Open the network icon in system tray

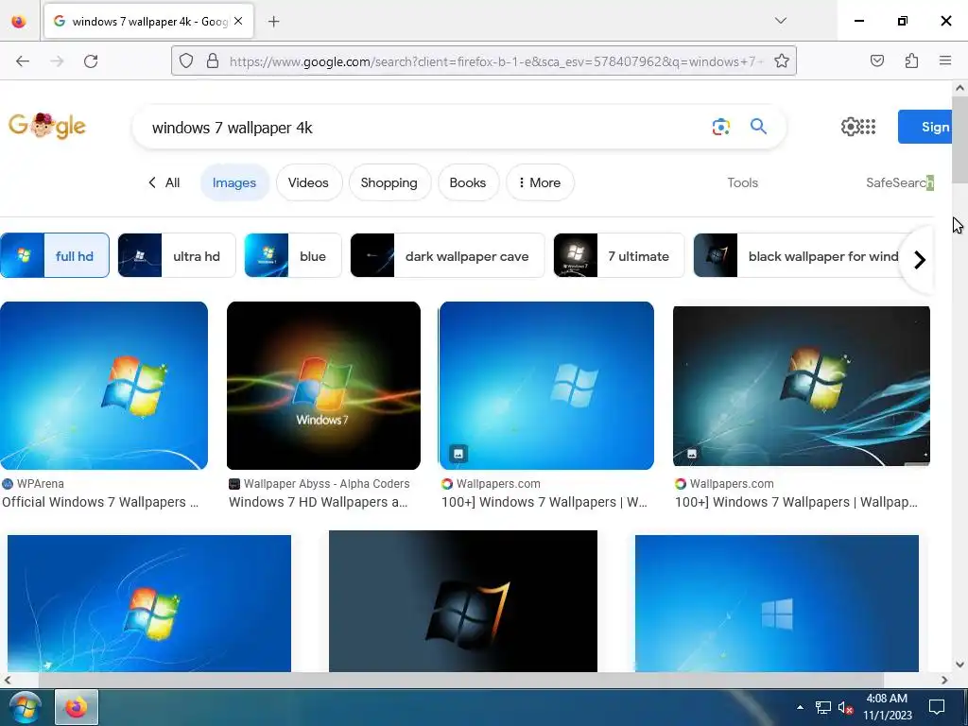coord(823,707)
